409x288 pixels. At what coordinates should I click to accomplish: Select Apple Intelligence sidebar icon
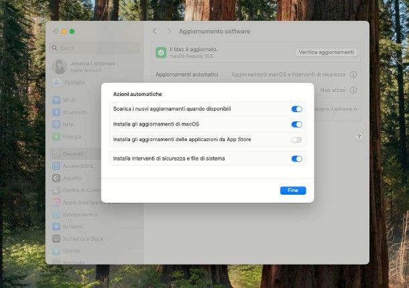coord(56,202)
